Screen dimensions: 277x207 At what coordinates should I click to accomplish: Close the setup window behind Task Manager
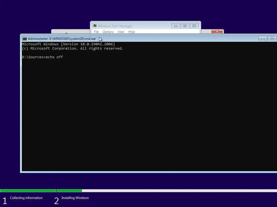pyautogui.click(x=217, y=31)
